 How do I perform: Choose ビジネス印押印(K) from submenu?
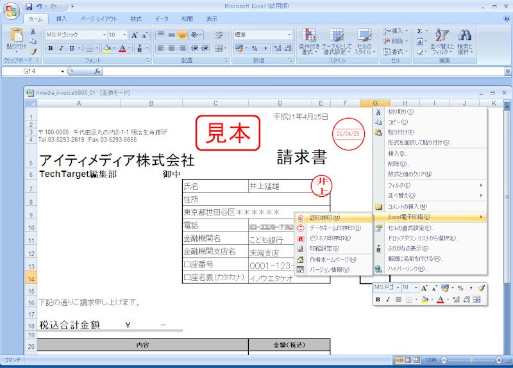[333, 238]
